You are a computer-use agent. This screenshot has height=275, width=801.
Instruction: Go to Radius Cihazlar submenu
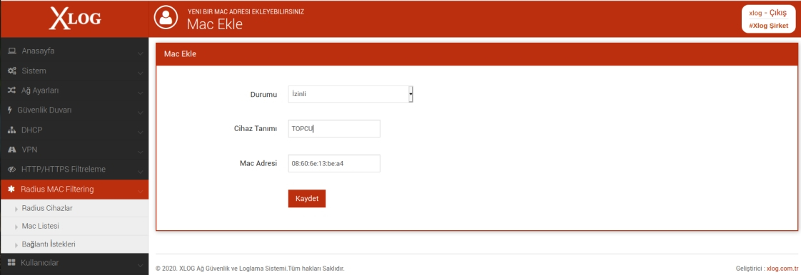(74, 208)
